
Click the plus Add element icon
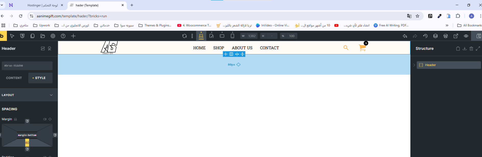[x=73, y=36]
